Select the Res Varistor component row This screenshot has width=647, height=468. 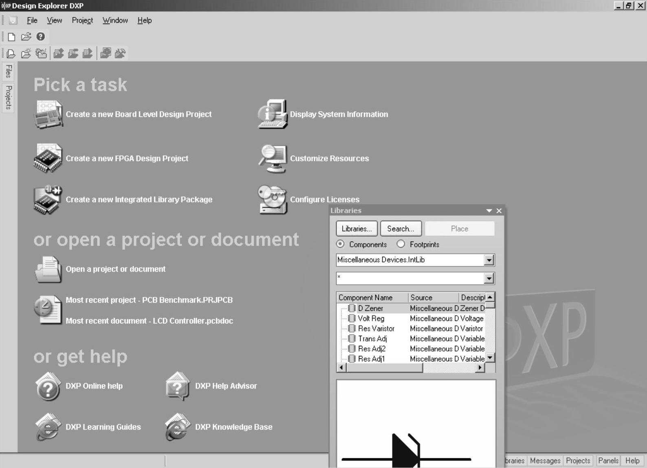[412, 329]
